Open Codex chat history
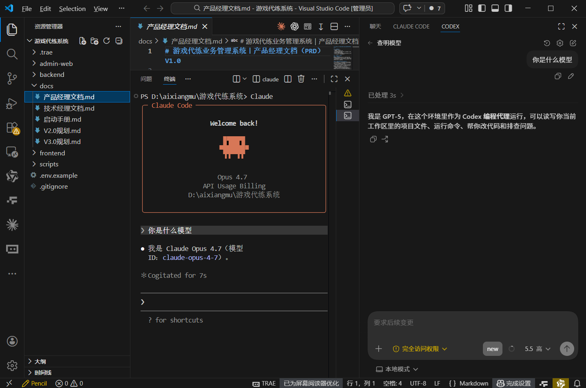This screenshot has height=388, width=586. tap(547, 43)
